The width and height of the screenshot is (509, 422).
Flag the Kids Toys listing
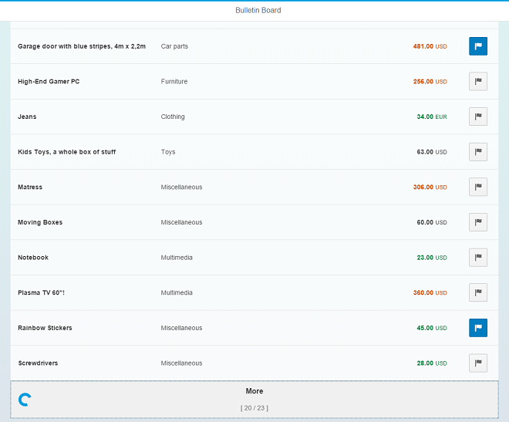coord(478,152)
